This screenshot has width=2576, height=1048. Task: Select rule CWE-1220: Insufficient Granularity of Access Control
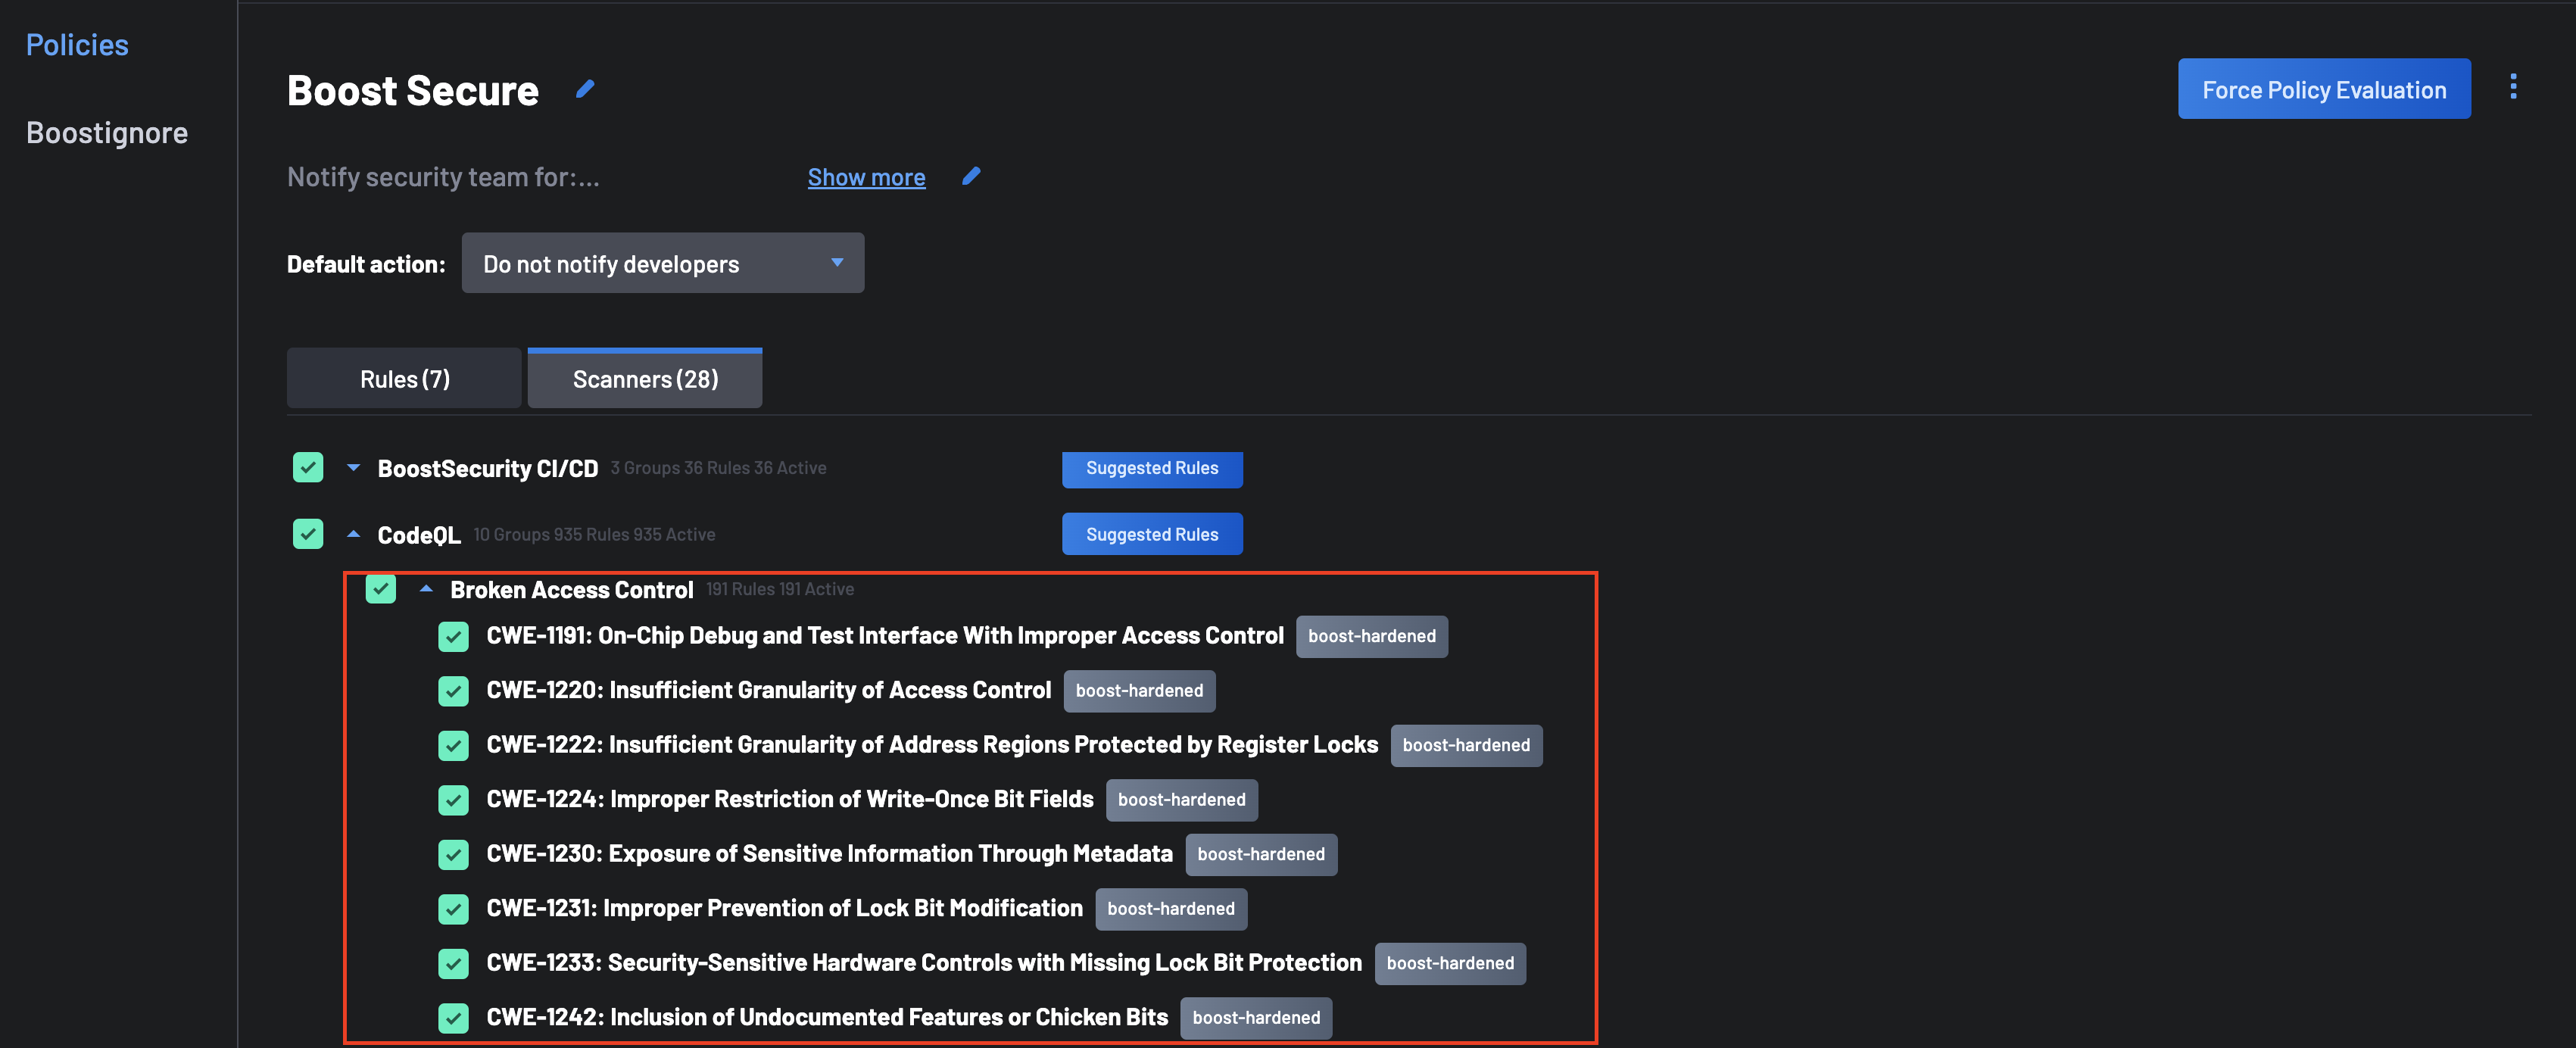point(768,690)
